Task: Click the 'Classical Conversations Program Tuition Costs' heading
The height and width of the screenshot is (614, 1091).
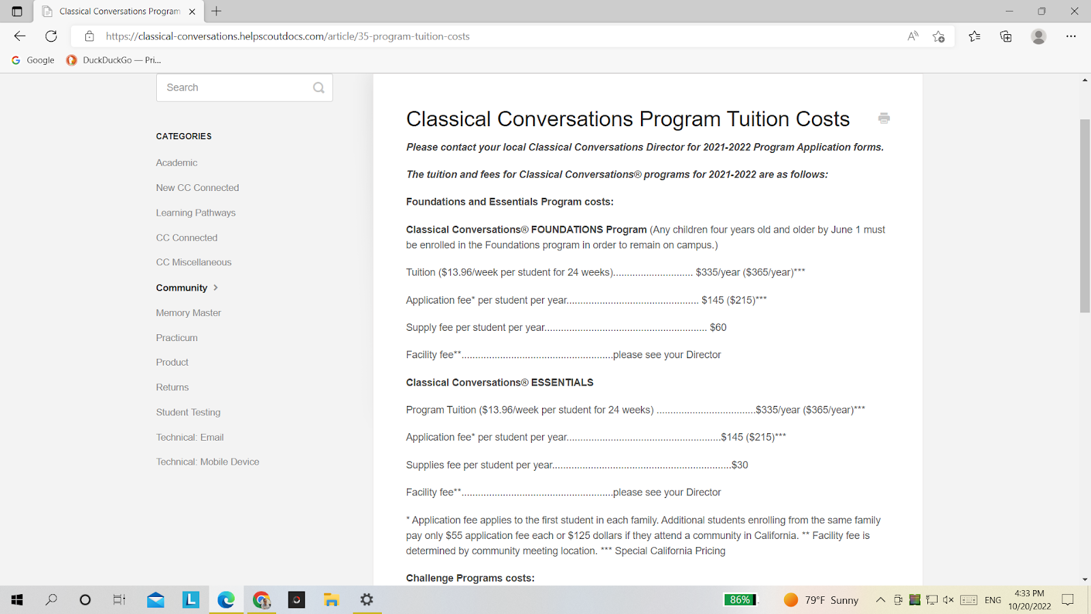Action: [x=628, y=119]
